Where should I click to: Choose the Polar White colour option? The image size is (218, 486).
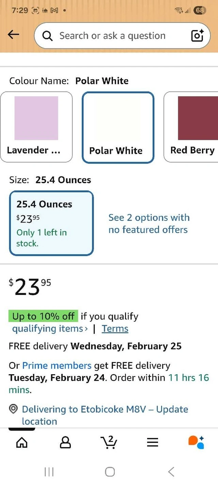[118, 127]
